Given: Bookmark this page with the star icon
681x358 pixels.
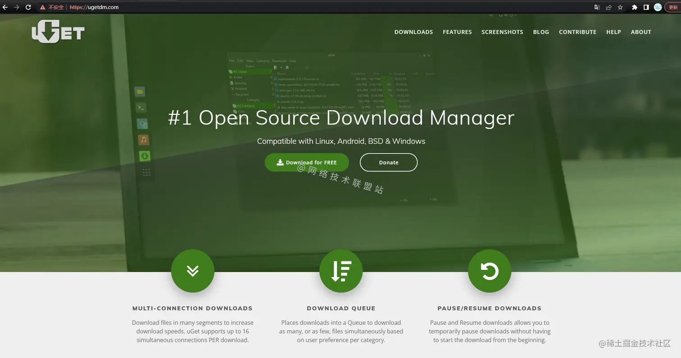Looking at the screenshot, I should 620,7.
